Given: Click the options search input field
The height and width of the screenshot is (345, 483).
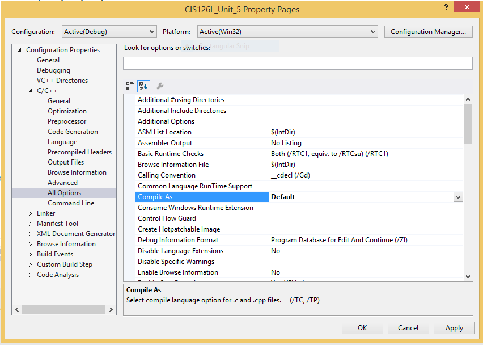Looking at the screenshot, I should (298, 63).
